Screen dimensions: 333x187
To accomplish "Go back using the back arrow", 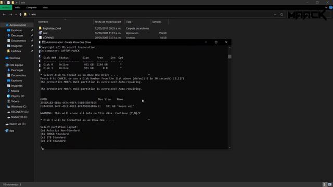I will (x=4, y=15).
